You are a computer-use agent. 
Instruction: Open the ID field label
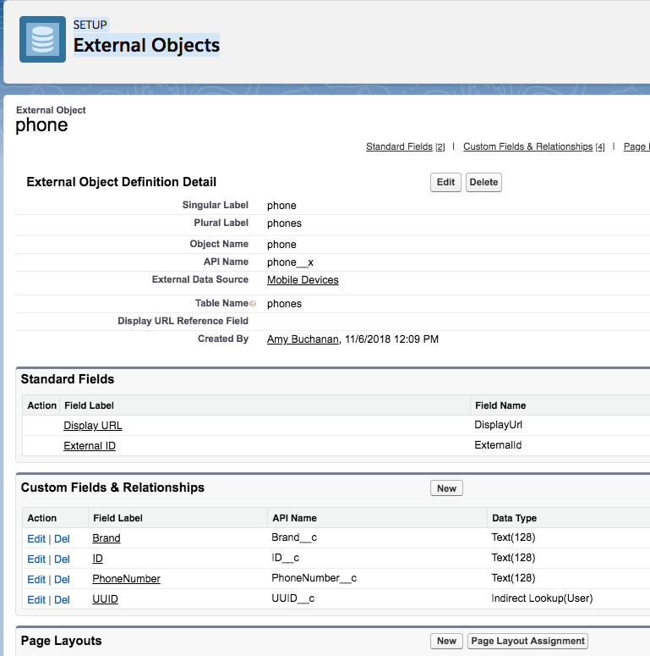point(97,559)
